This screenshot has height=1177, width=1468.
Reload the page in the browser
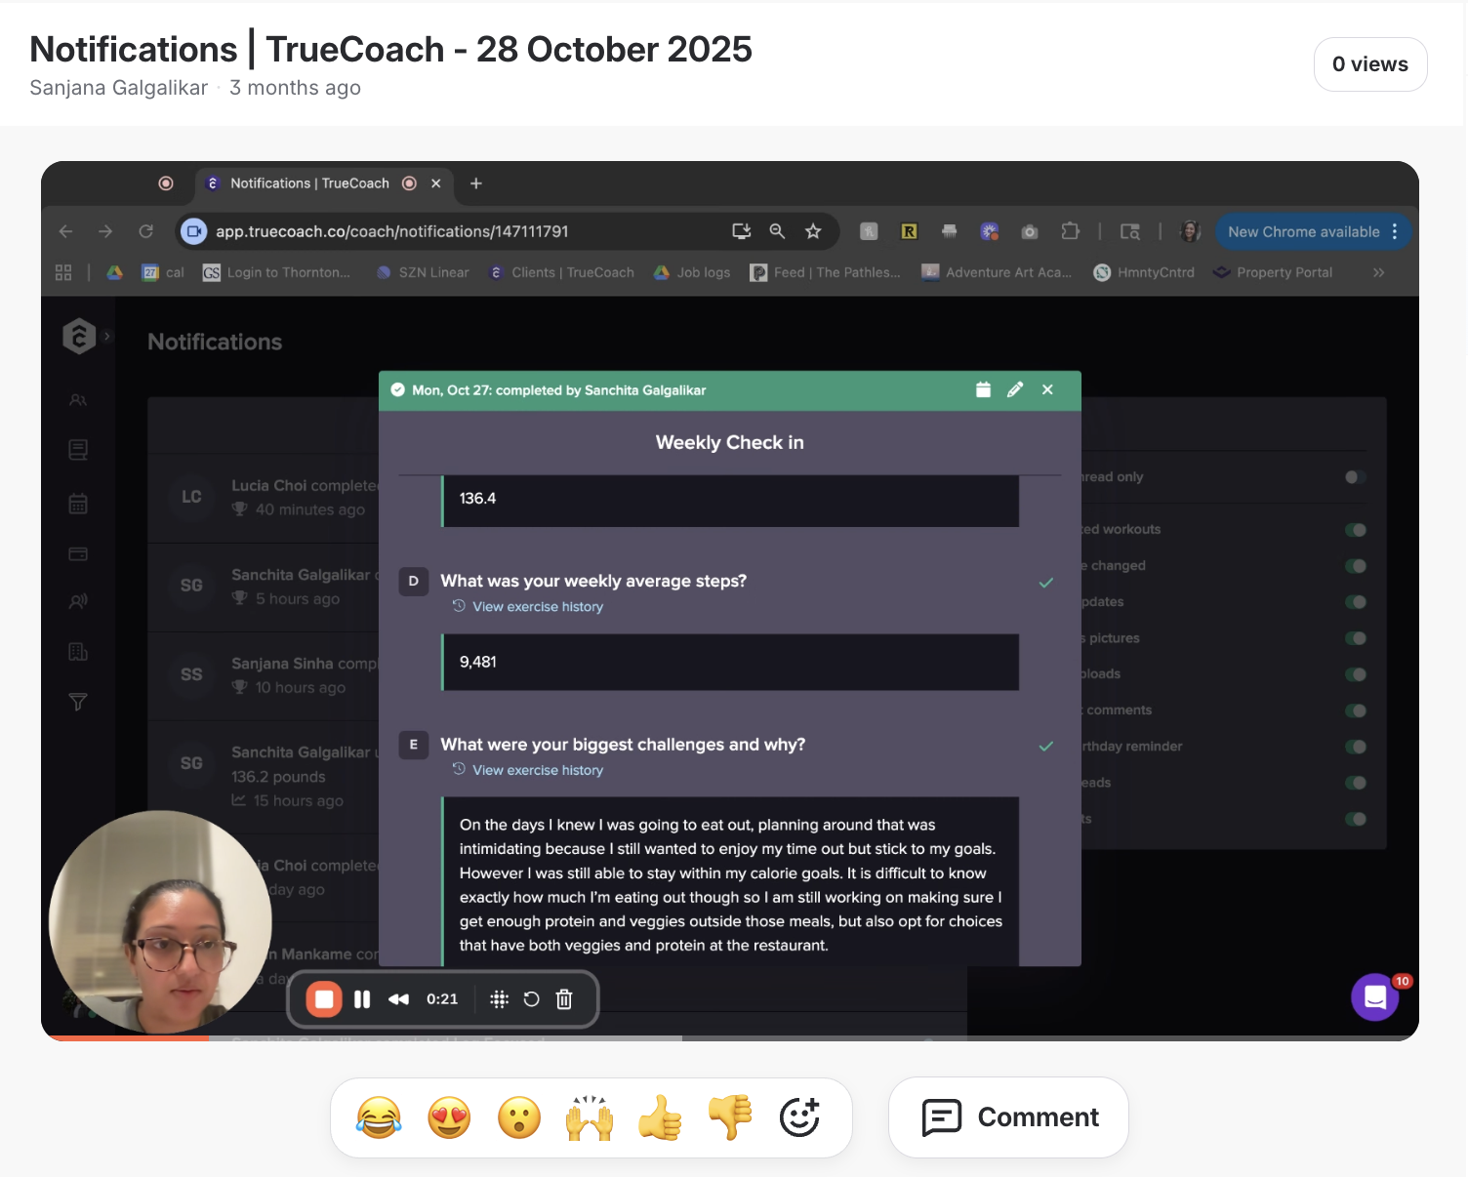(x=146, y=231)
